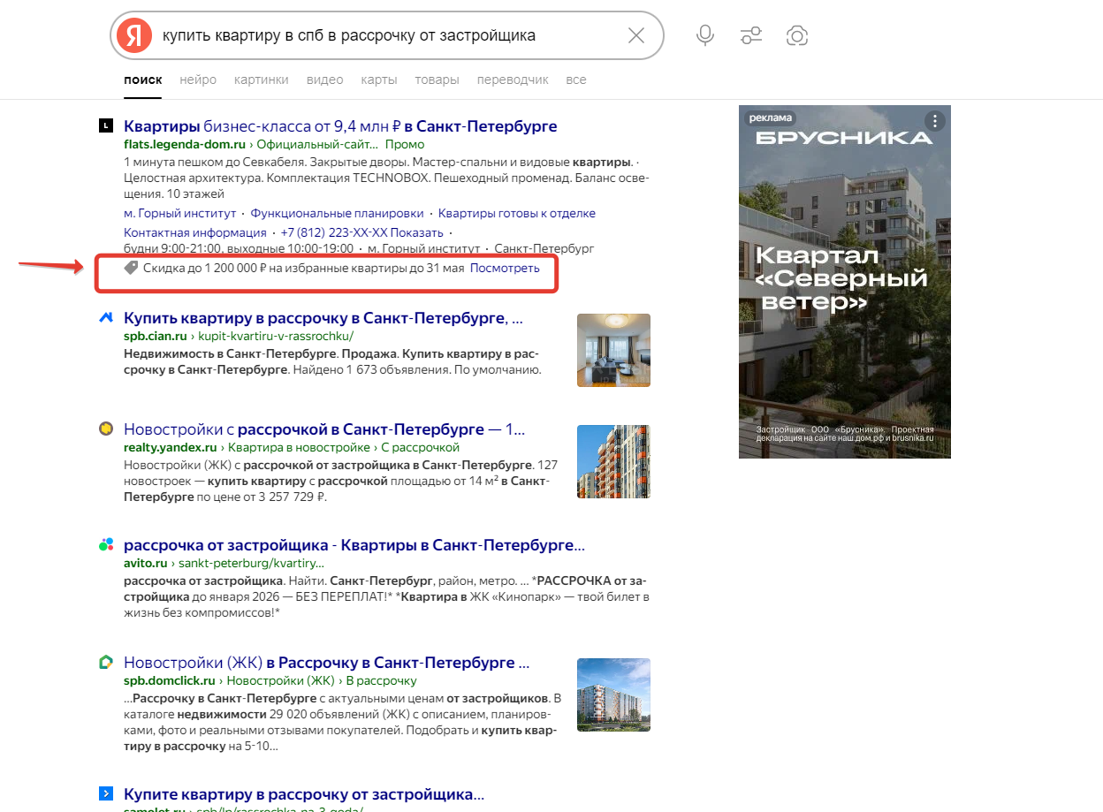Open the Yandex logo home icon

click(134, 35)
